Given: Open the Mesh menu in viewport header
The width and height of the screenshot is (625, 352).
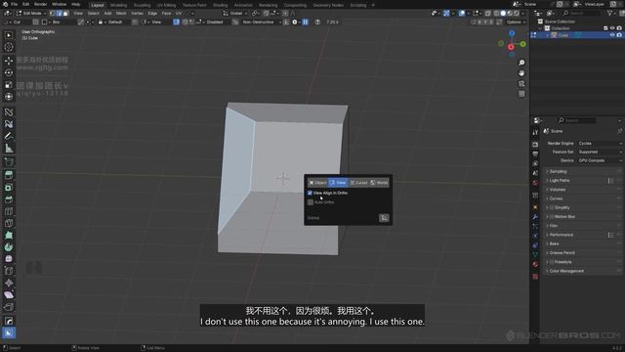Looking at the screenshot, I should tap(121, 13).
